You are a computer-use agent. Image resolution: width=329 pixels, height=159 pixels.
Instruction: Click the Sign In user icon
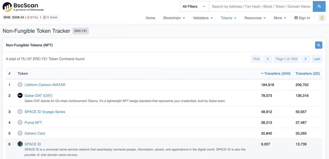click(296, 18)
